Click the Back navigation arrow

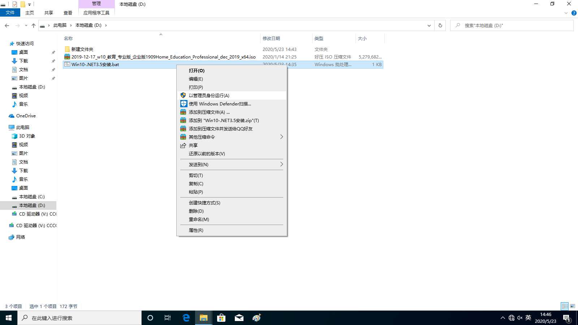[7, 25]
